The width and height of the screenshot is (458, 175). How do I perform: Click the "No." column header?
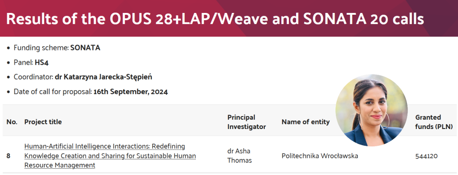point(12,122)
